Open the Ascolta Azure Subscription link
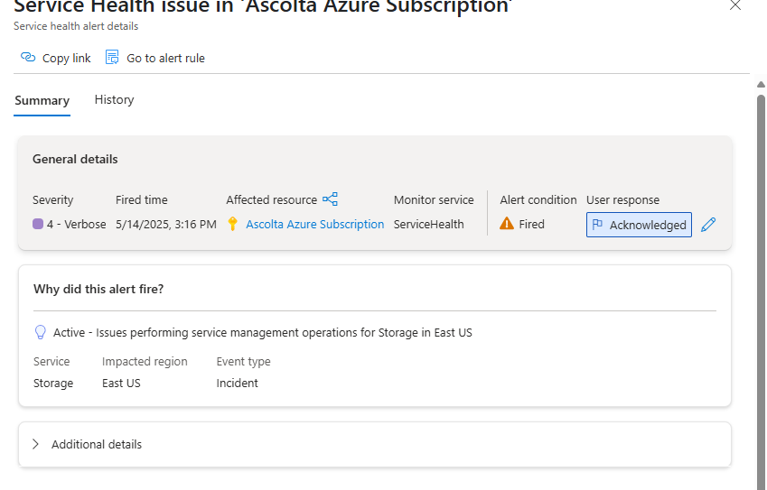 315,224
